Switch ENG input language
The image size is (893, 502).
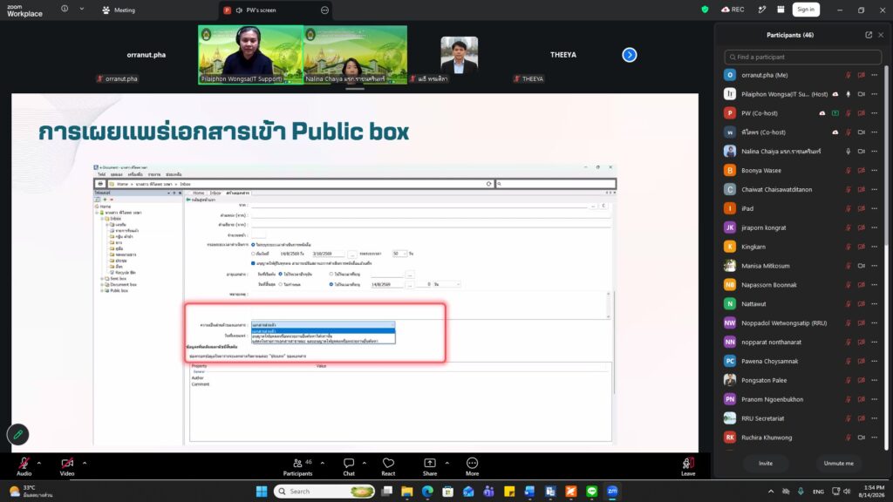pyautogui.click(x=818, y=492)
